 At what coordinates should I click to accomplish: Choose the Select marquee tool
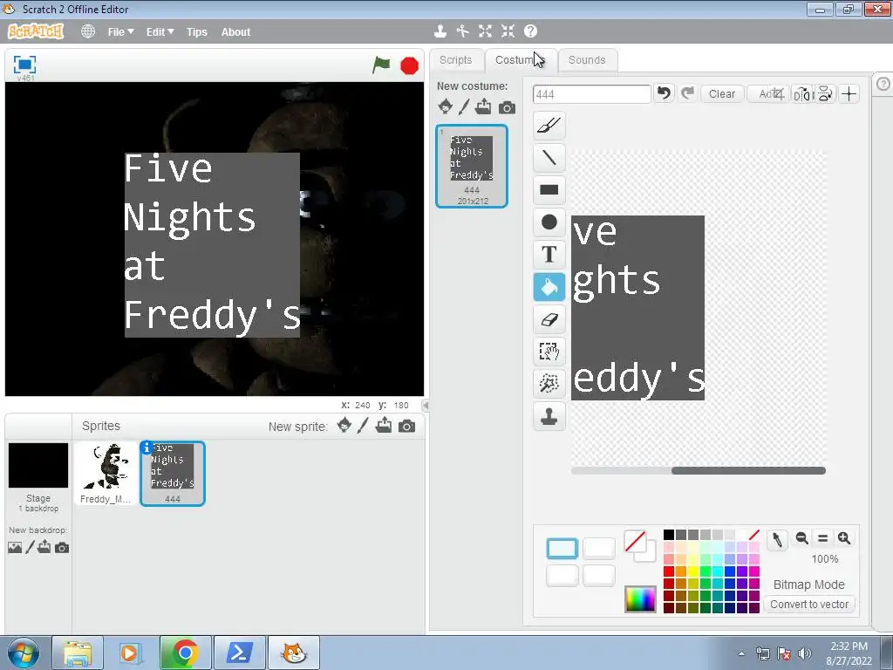click(549, 352)
